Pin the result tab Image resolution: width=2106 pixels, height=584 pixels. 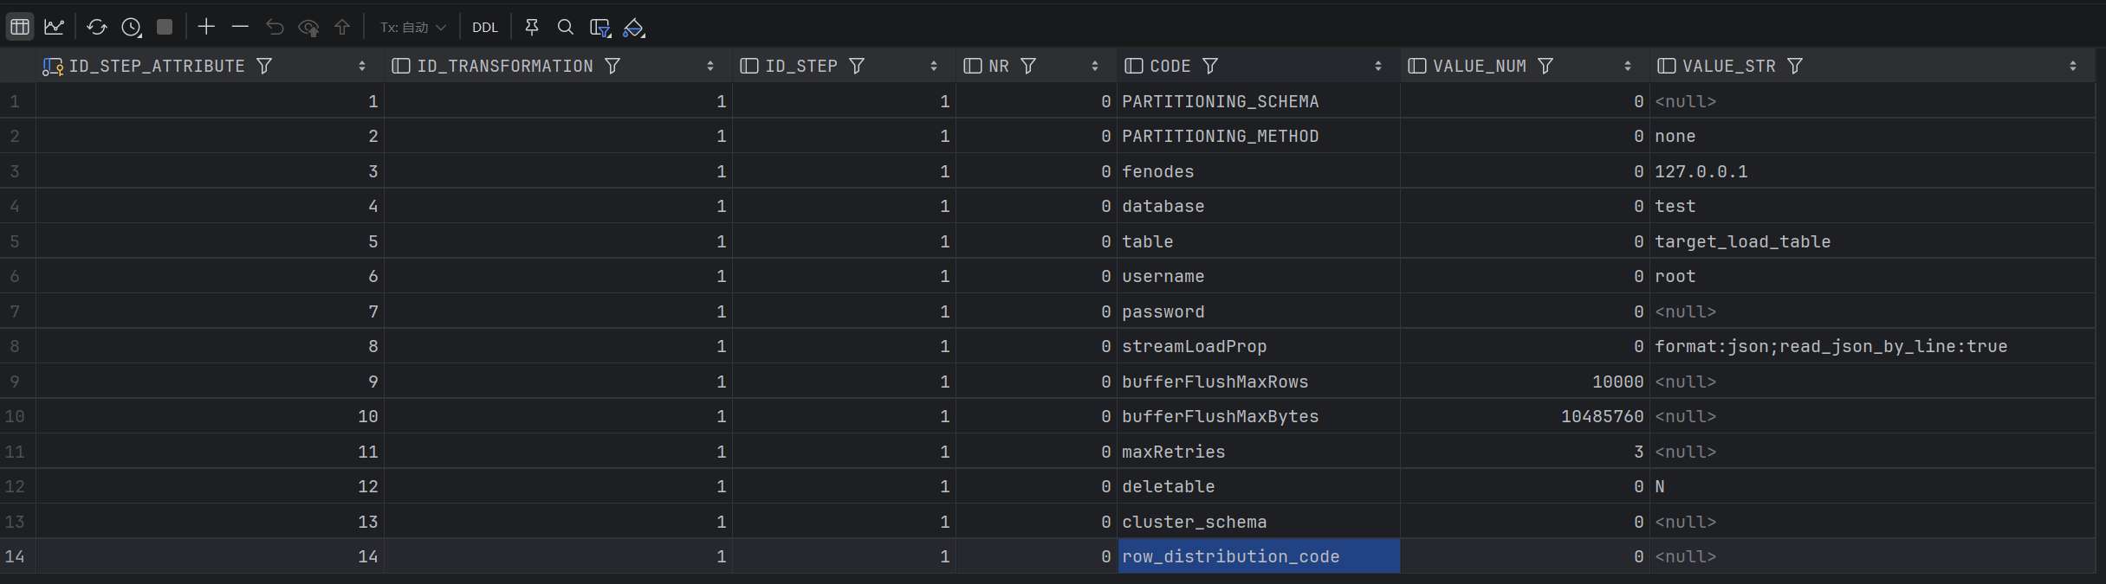pyautogui.click(x=532, y=27)
